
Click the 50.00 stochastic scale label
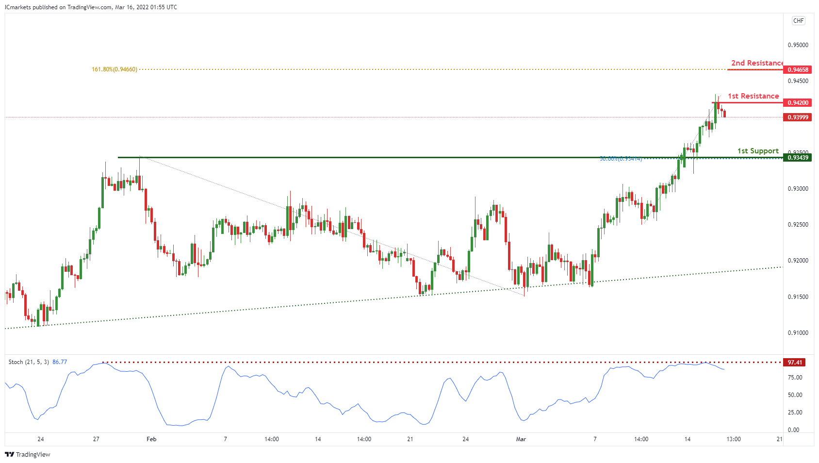point(795,395)
